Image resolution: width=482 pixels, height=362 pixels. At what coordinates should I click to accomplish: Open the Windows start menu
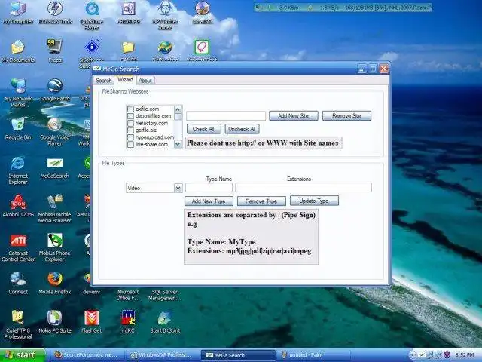pyautogui.click(x=22, y=355)
